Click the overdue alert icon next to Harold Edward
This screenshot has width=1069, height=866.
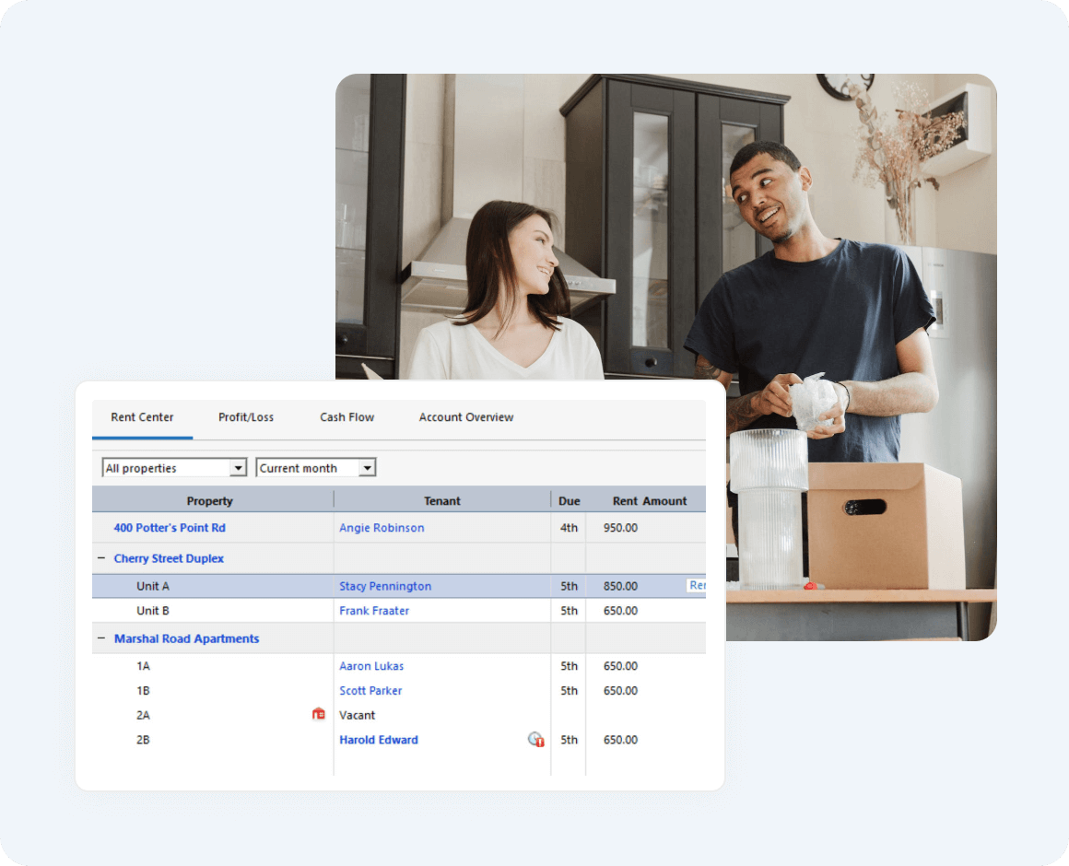[x=535, y=739]
